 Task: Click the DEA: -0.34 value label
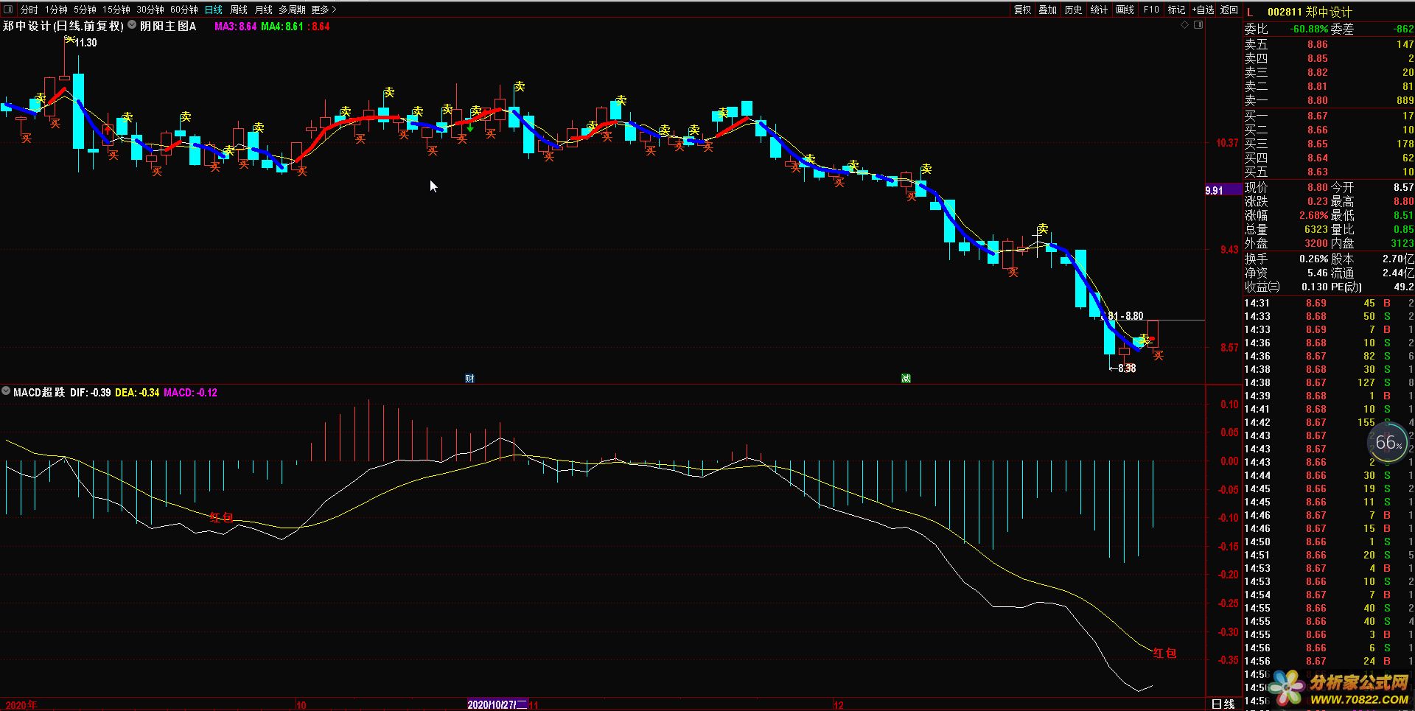pos(137,393)
